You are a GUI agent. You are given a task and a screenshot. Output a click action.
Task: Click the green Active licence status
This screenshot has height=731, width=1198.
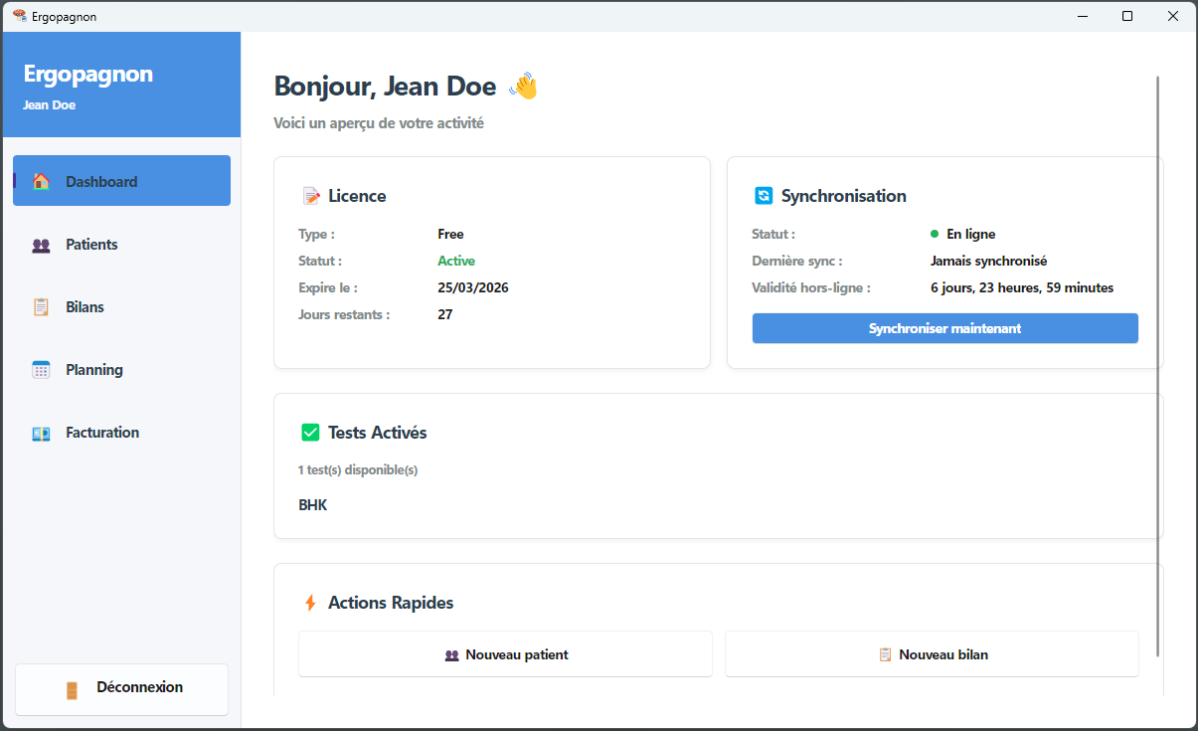pyautogui.click(x=456, y=261)
